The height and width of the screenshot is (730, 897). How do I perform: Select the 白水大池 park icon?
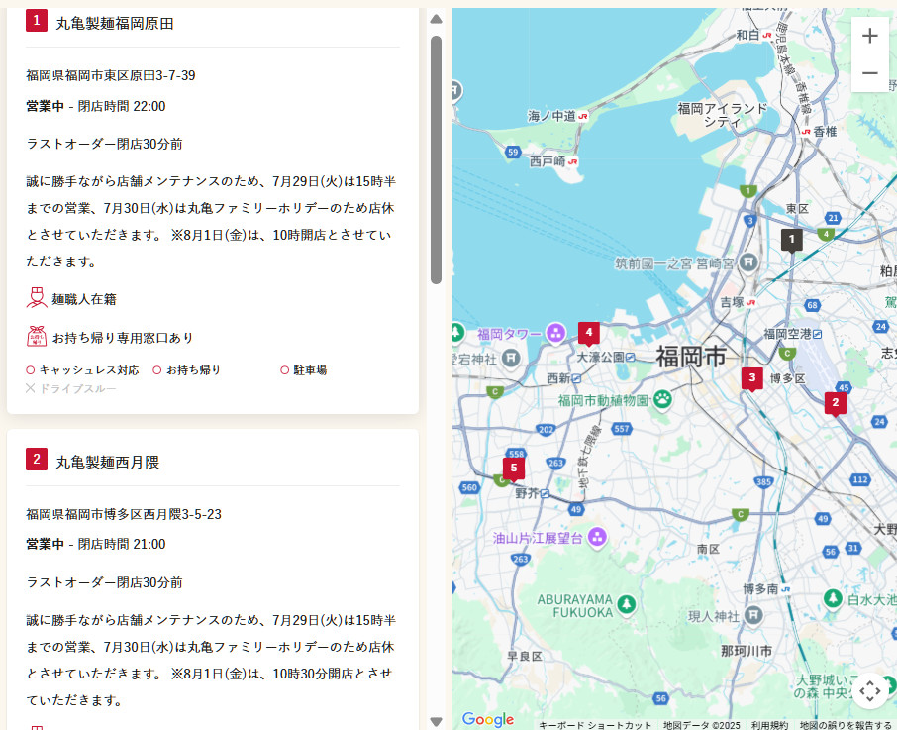(x=833, y=598)
